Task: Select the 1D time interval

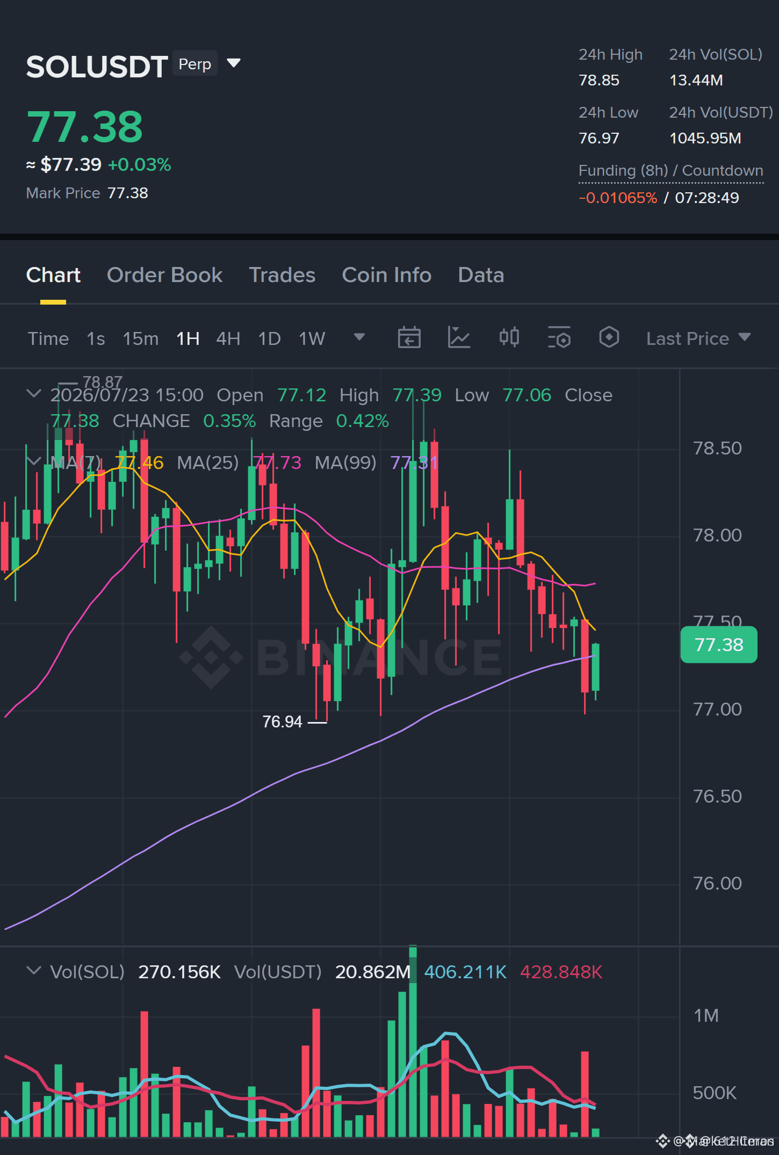Action: (x=269, y=338)
